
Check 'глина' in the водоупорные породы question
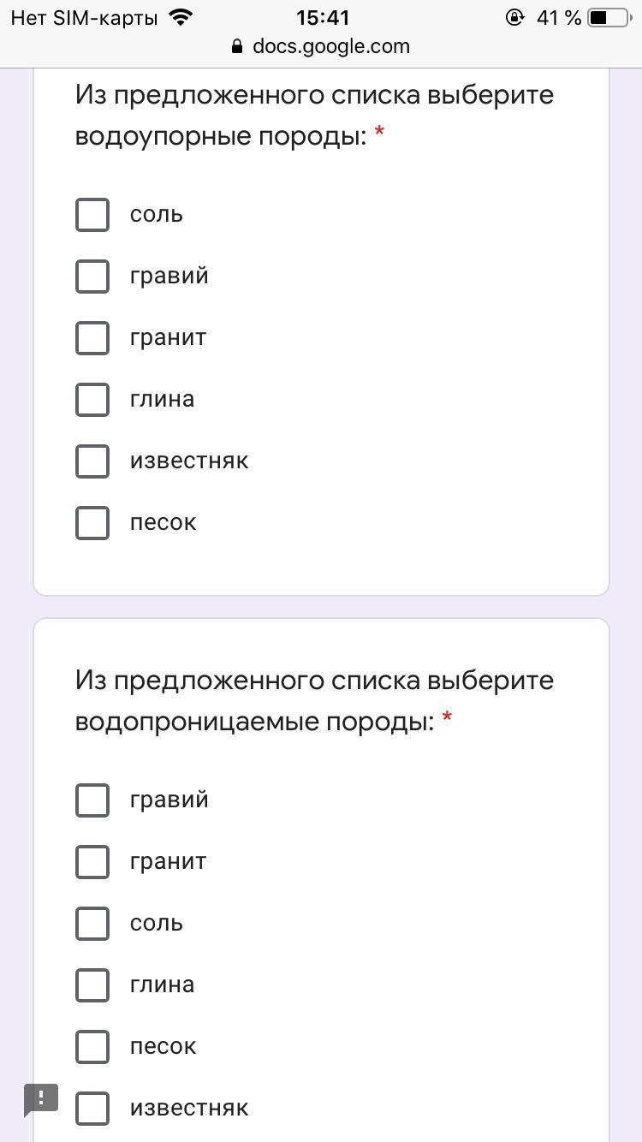pos(92,400)
